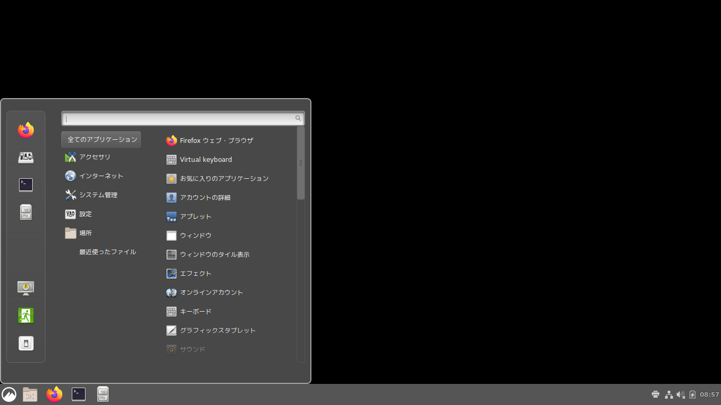Click the 08:57 clock on the panel
Screen dimensions: 721x405
click(x=709, y=394)
